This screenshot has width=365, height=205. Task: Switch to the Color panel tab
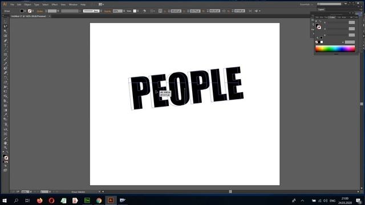[332, 17]
